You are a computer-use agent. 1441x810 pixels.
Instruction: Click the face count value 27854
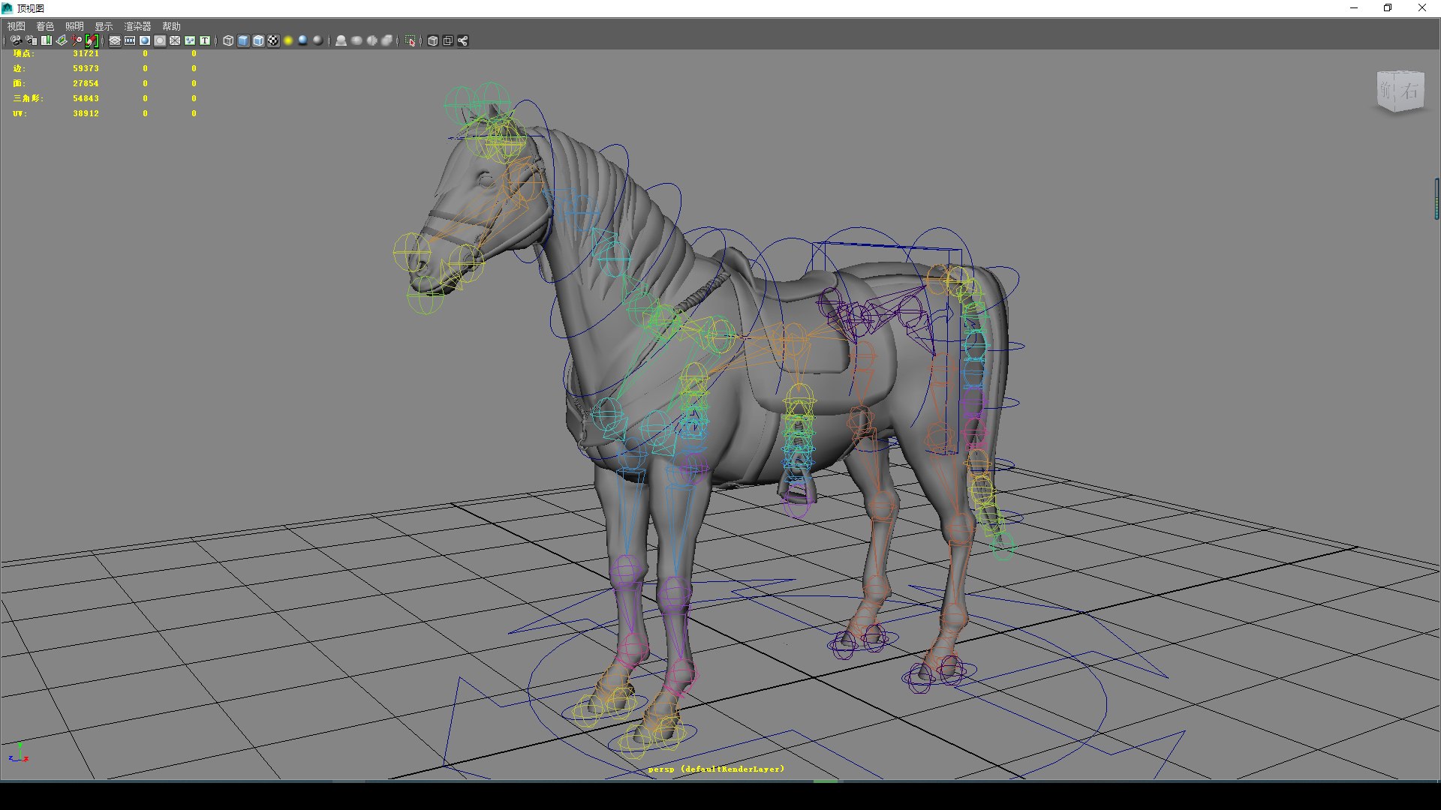coord(86,83)
